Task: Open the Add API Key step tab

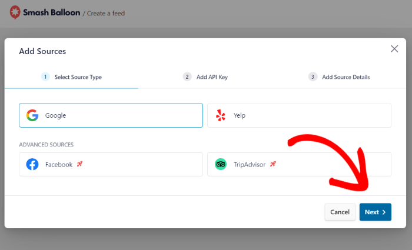Action: click(x=205, y=77)
